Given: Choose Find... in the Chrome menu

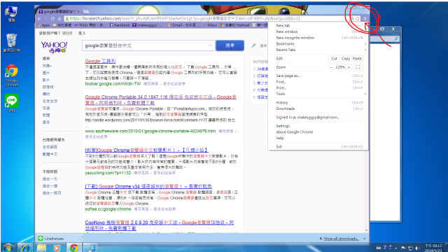Looking at the screenshot, I should [x=318, y=82].
